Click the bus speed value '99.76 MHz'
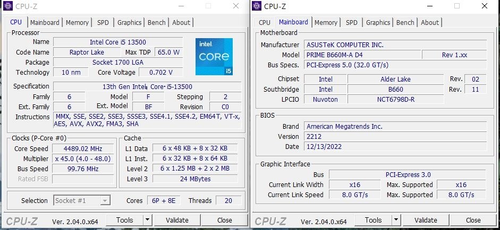This screenshot has height=230, width=500. 83,169
